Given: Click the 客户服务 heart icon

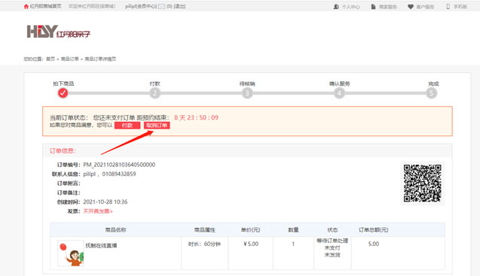Looking at the screenshot, I should click(x=411, y=7).
